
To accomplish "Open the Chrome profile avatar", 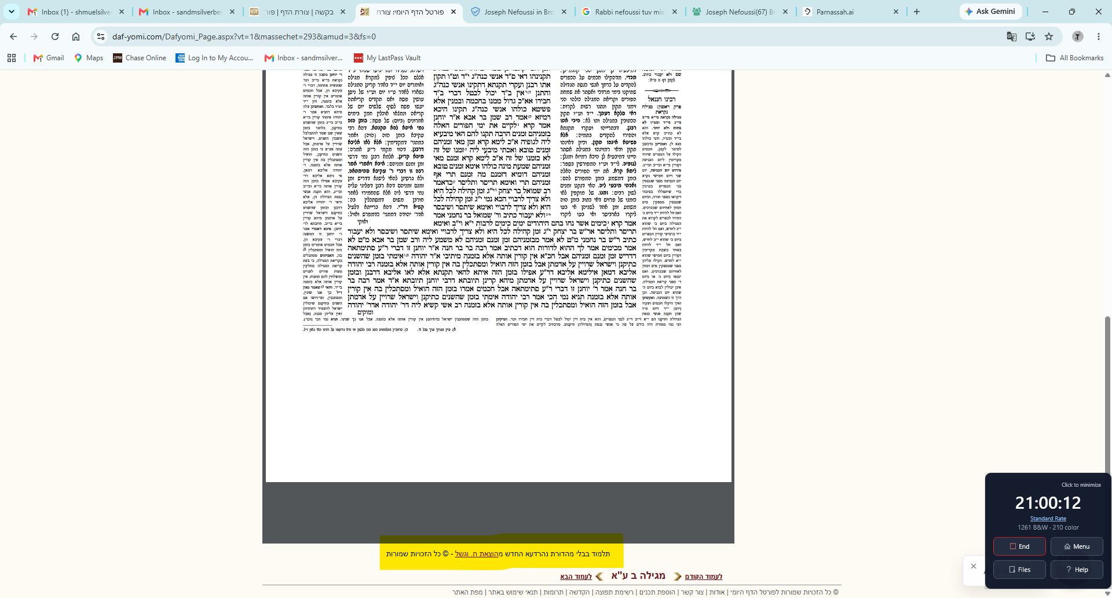I will point(1078,37).
